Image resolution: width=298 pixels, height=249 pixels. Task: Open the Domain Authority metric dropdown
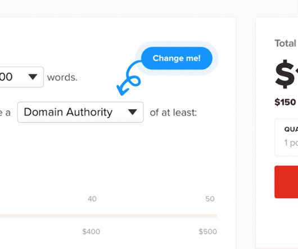pos(80,112)
